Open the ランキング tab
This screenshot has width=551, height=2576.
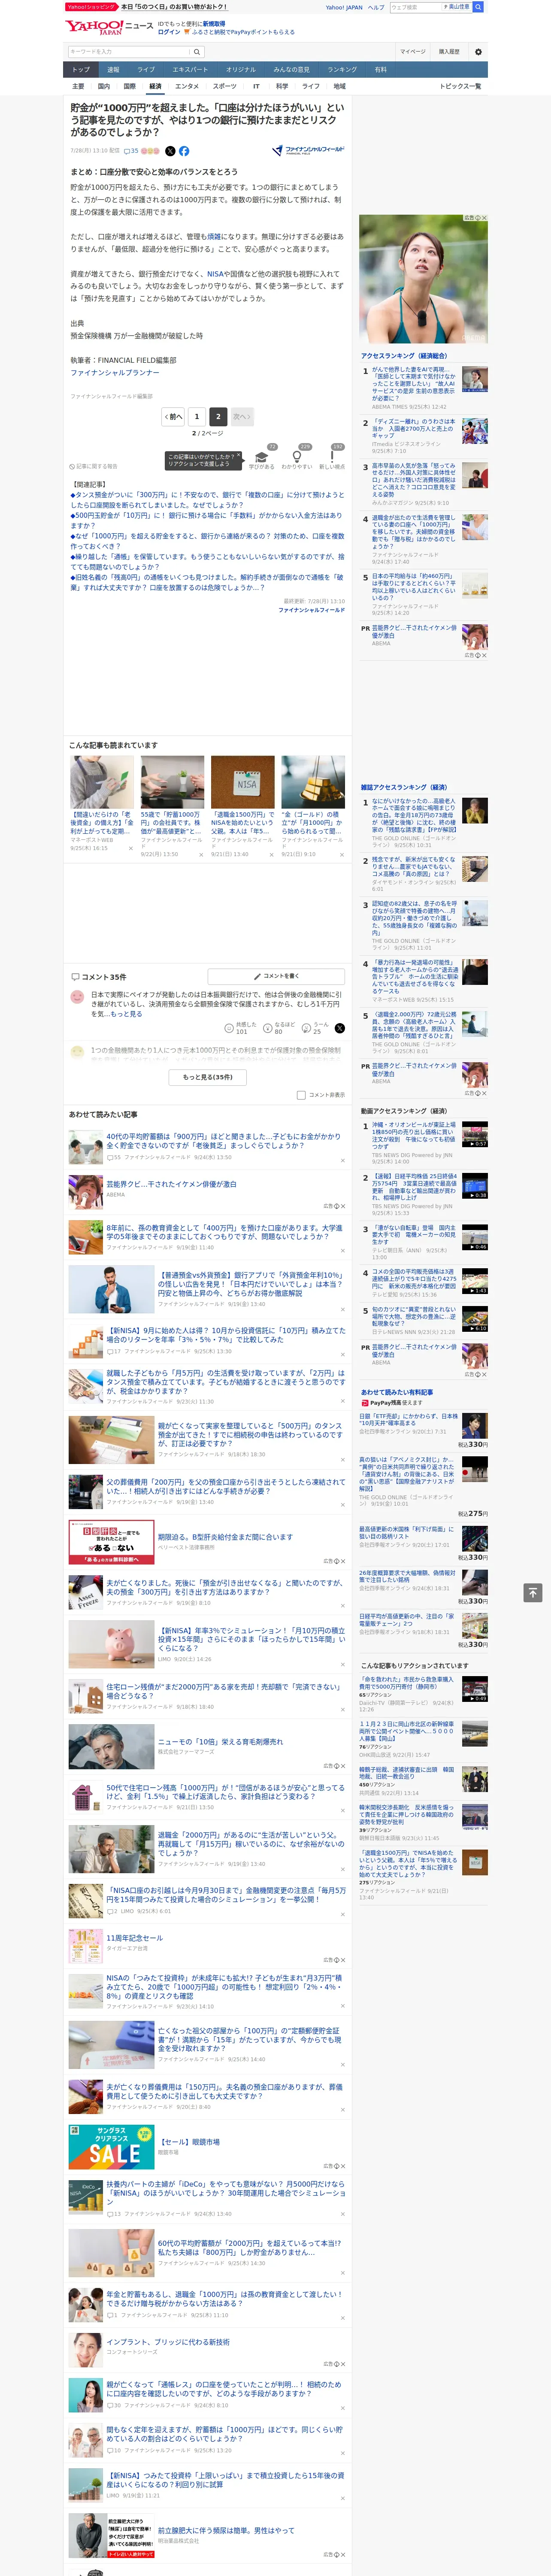[x=342, y=70]
